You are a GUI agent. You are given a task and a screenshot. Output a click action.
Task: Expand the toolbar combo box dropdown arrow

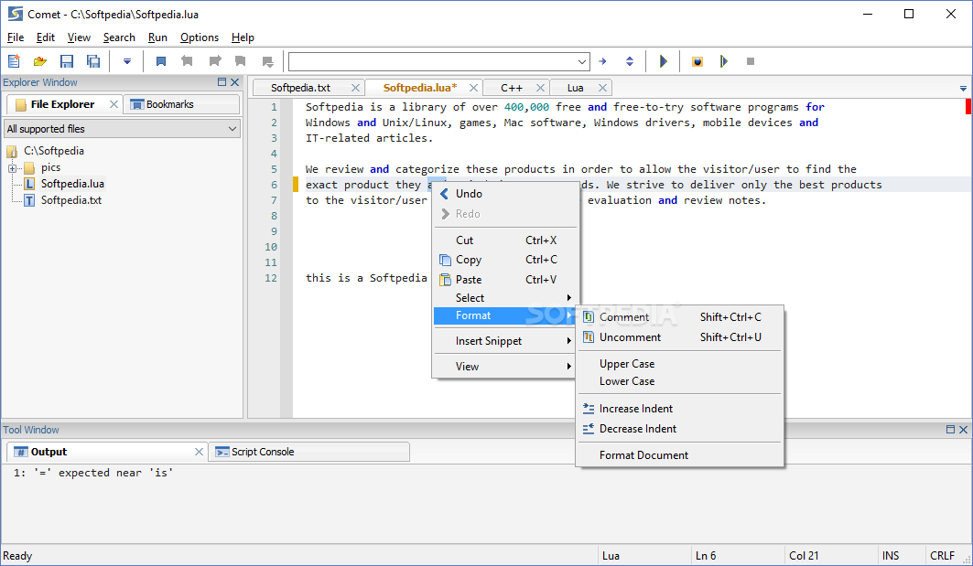coord(582,61)
